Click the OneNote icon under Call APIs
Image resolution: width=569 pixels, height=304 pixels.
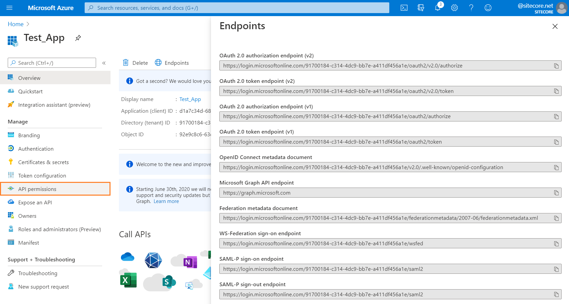[190, 262]
